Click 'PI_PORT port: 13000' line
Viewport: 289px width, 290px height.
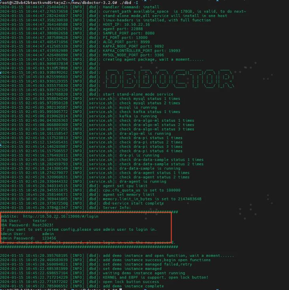(x=125, y=38)
